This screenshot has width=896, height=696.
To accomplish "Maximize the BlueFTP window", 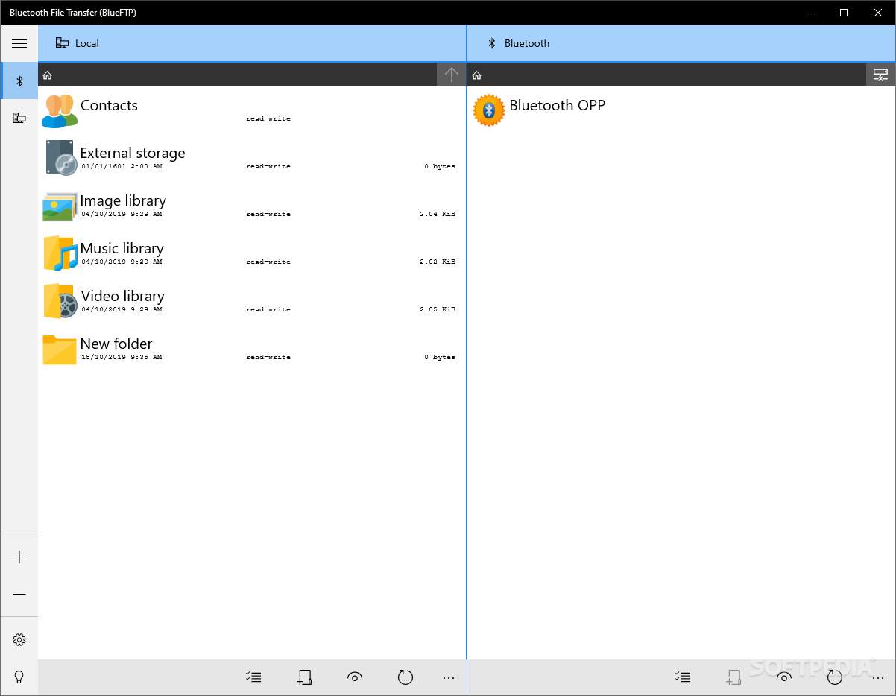I will [844, 13].
